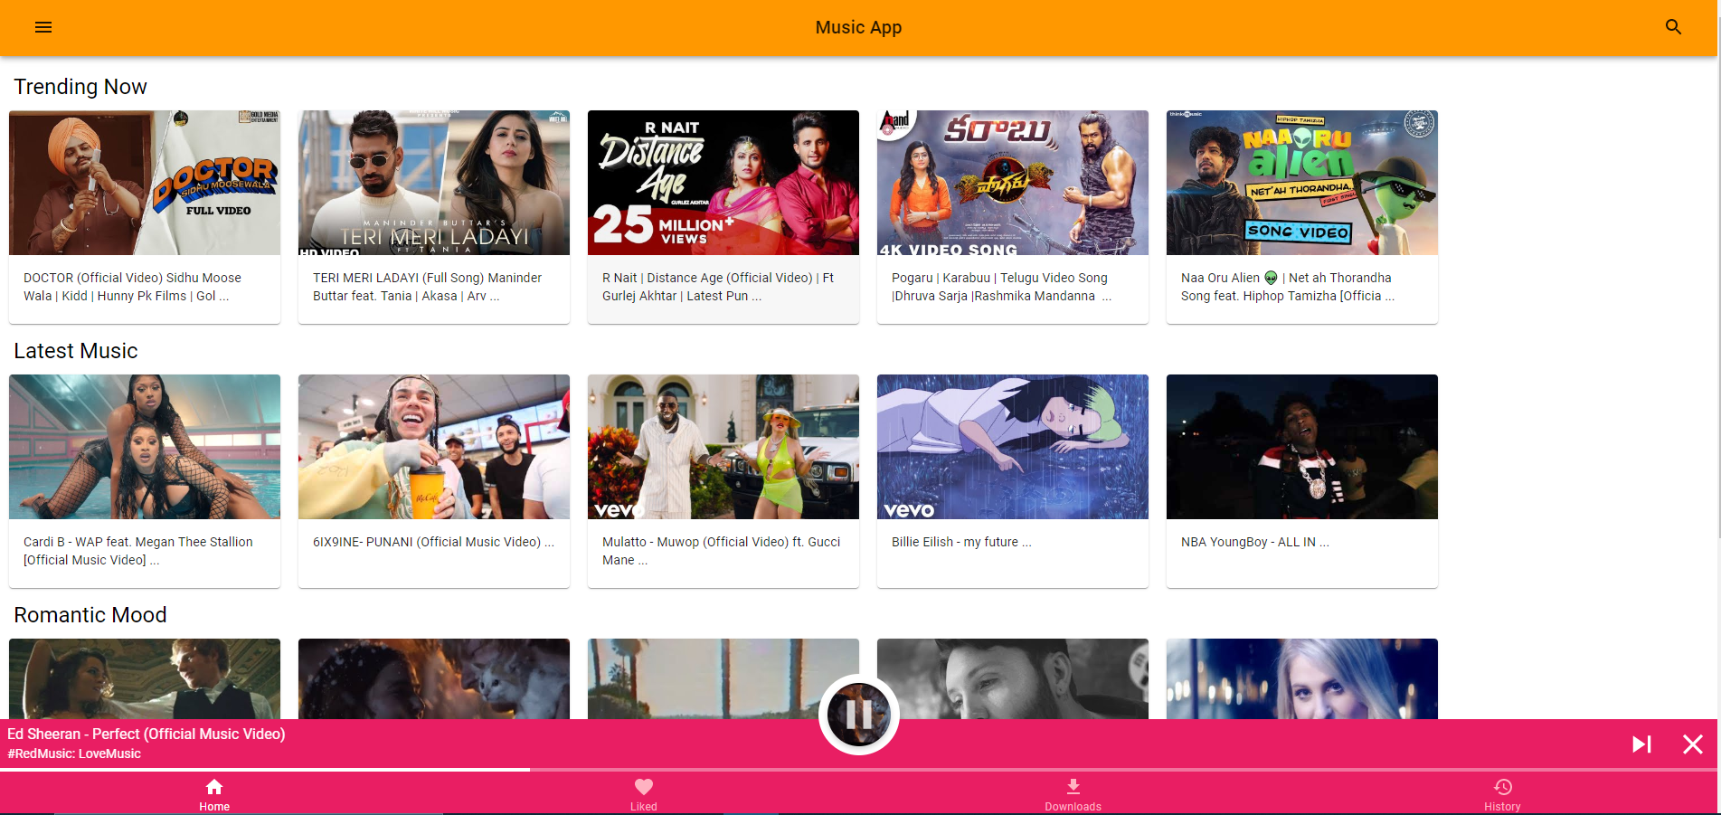The width and height of the screenshot is (1721, 815).
Task: Click the download arrow icon
Action: (x=1073, y=787)
